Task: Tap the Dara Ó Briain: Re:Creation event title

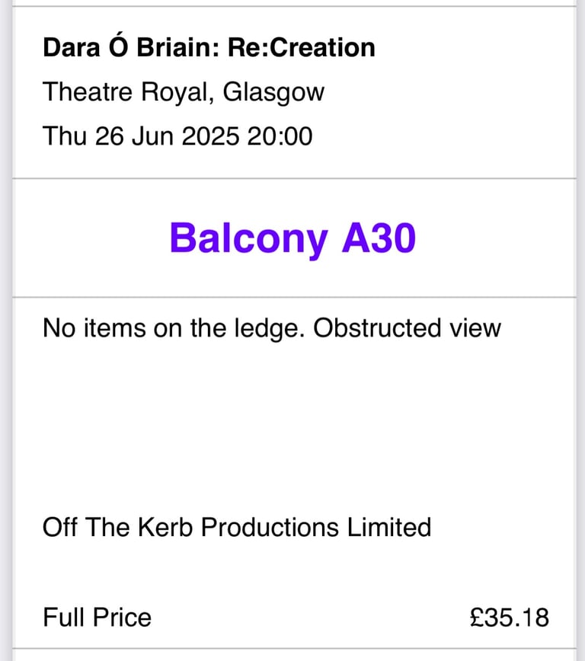Action: point(209,46)
